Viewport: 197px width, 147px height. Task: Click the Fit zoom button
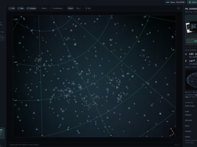[179, 8]
